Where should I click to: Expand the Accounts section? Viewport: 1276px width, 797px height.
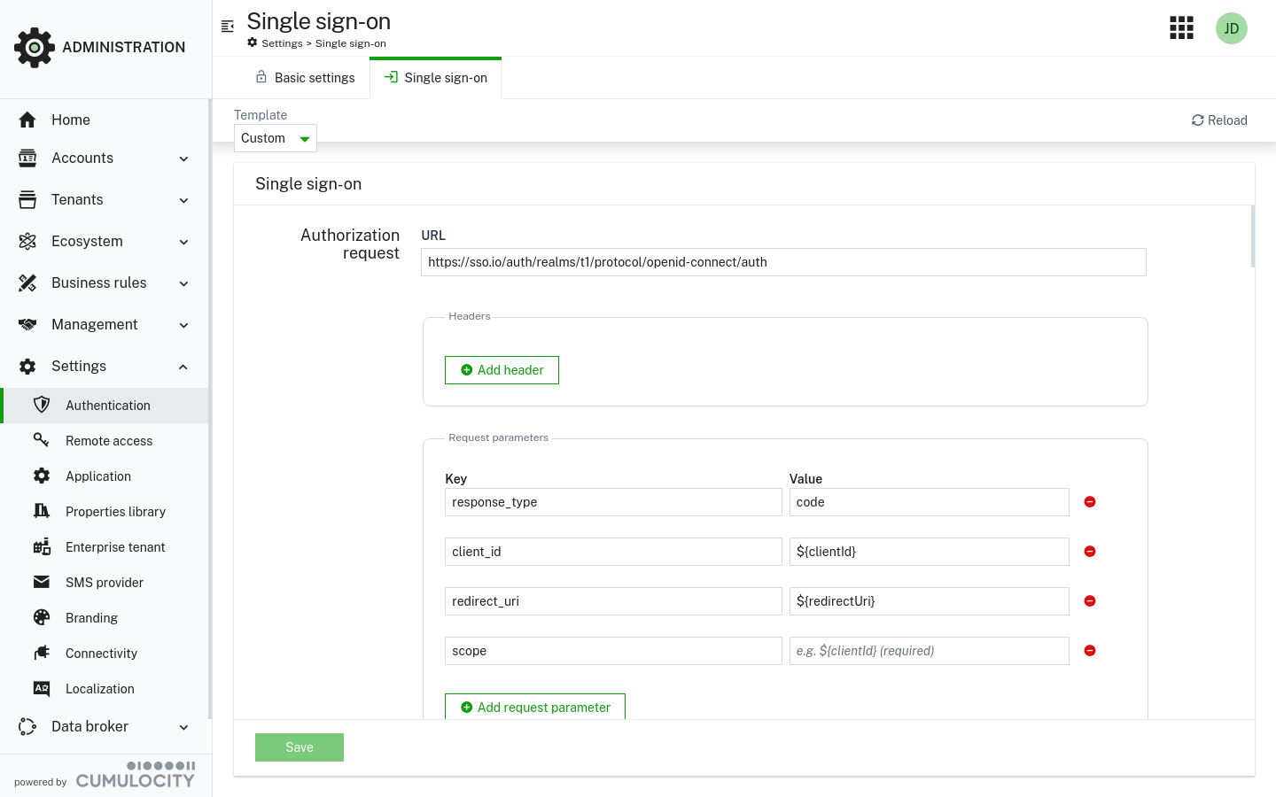(82, 158)
